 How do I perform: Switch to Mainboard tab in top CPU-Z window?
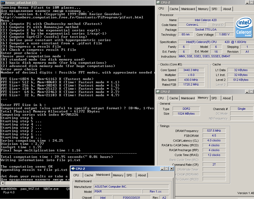(188, 9)
